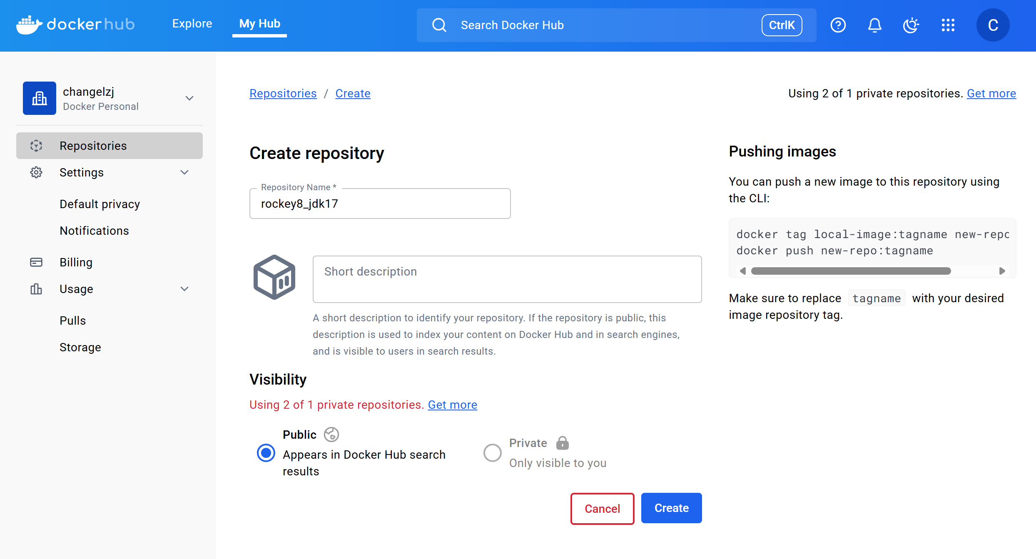Click the CtrlK shortcut badge
The width and height of the screenshot is (1036, 559).
(782, 25)
